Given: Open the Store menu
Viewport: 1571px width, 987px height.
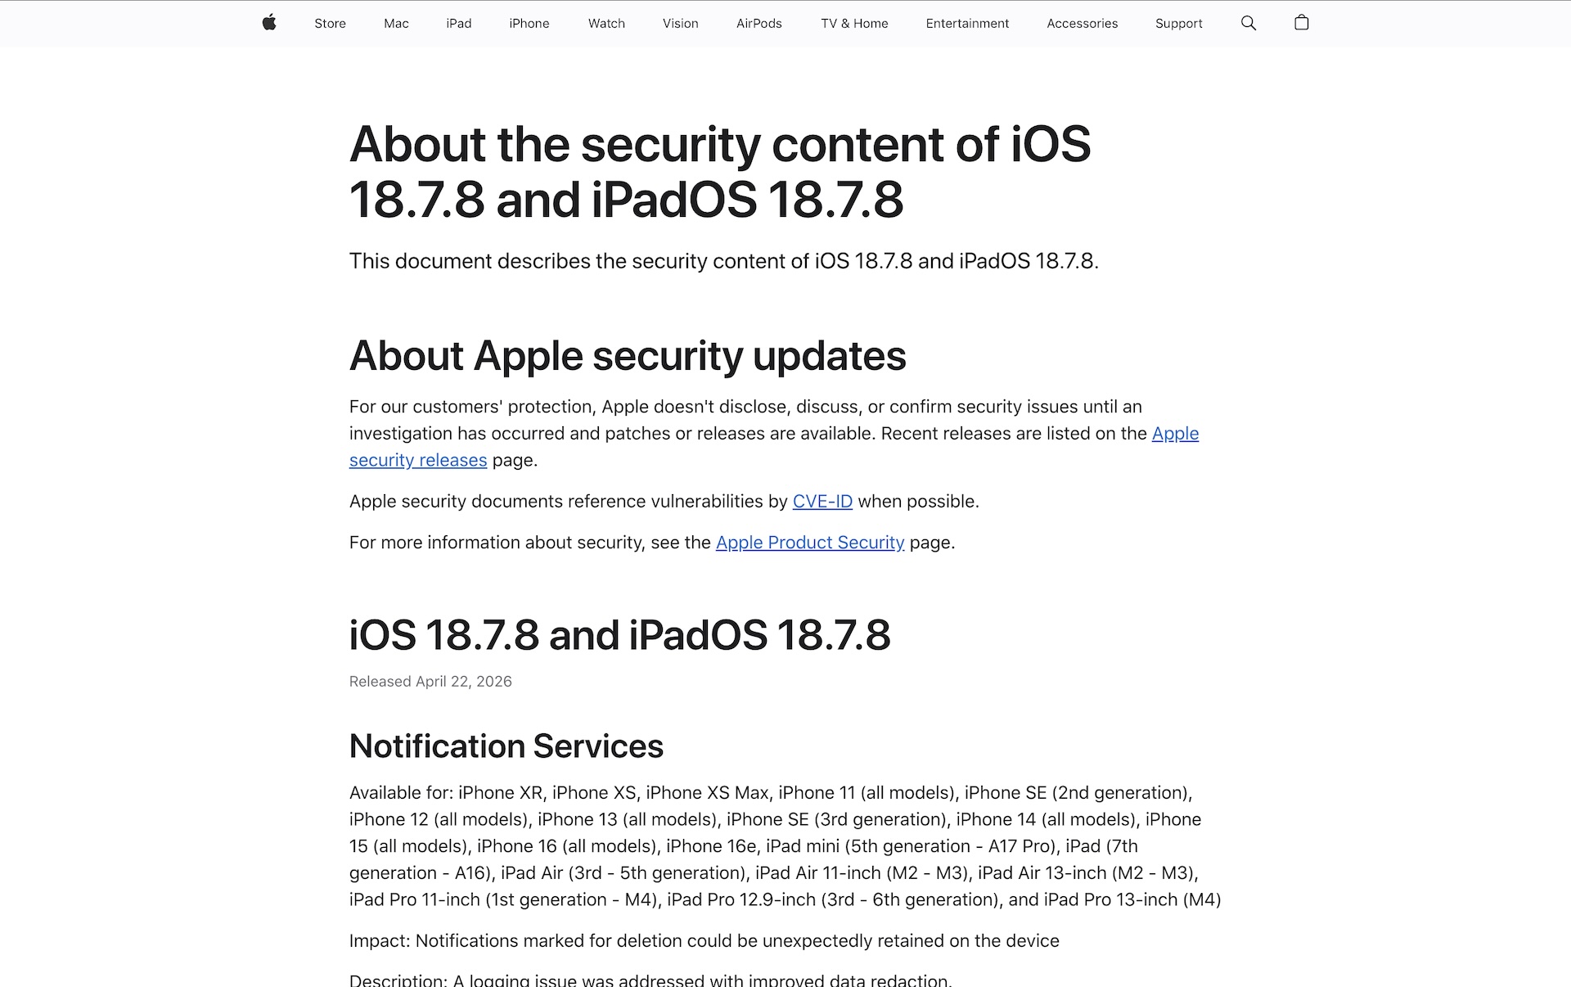Looking at the screenshot, I should (330, 24).
